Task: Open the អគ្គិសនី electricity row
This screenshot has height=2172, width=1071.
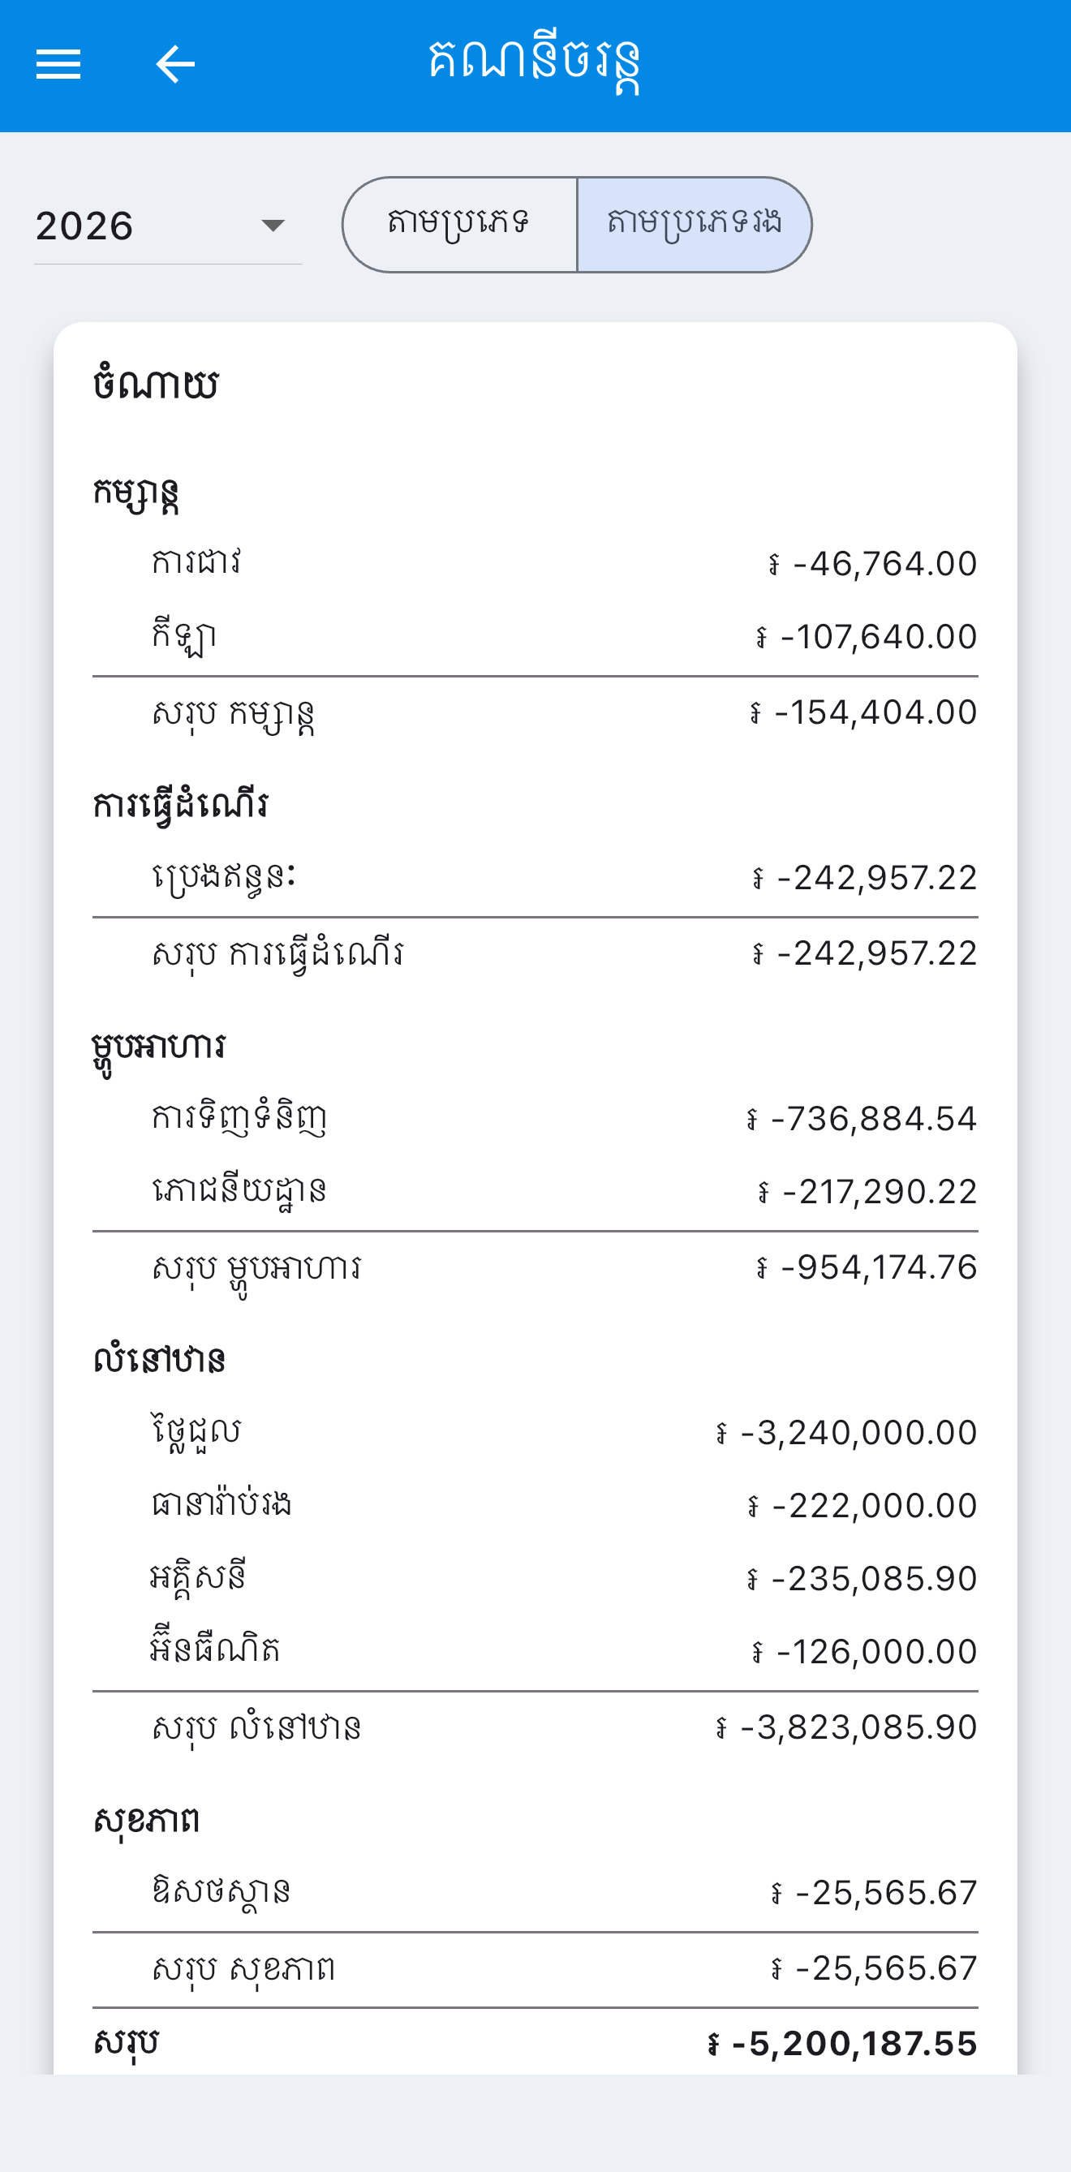Action: tap(535, 1577)
